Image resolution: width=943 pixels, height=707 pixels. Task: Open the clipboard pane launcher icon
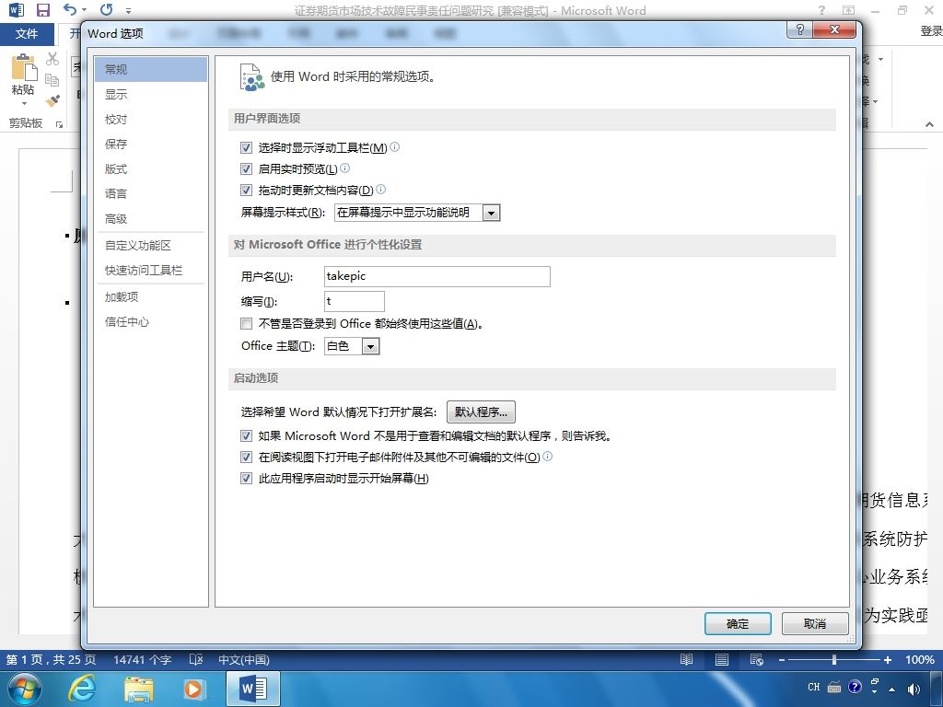click(59, 124)
